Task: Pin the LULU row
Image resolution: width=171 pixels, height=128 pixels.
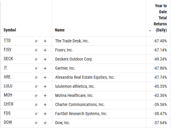Action: pyautogui.click(x=36, y=87)
